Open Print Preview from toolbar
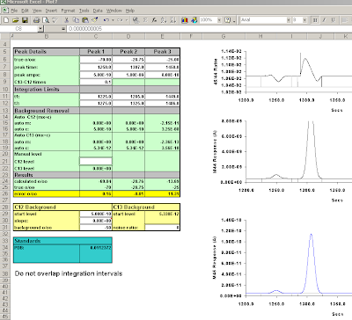The width and height of the screenshot is (352, 320). [x=46, y=20]
